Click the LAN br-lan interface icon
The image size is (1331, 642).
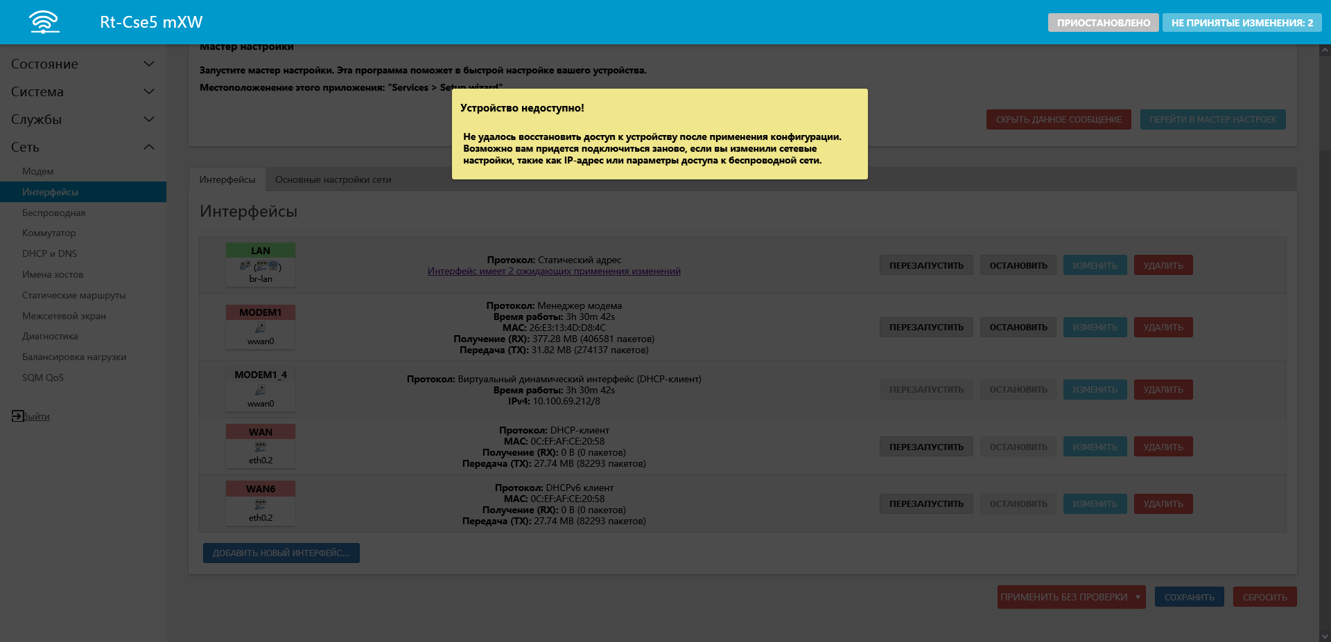[x=261, y=266]
